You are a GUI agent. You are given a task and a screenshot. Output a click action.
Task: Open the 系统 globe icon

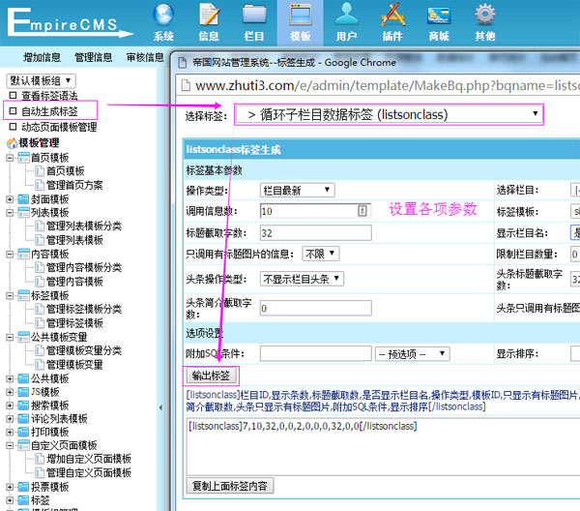point(163,15)
